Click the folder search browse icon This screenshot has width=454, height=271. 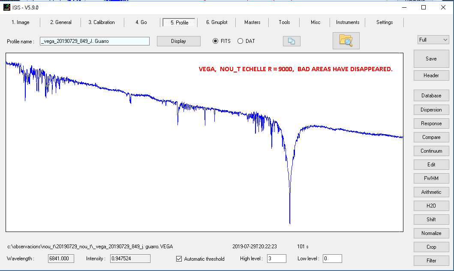(x=346, y=41)
